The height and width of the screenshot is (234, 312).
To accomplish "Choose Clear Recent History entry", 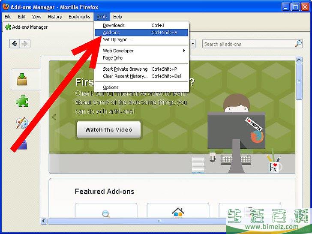I will point(141,76).
